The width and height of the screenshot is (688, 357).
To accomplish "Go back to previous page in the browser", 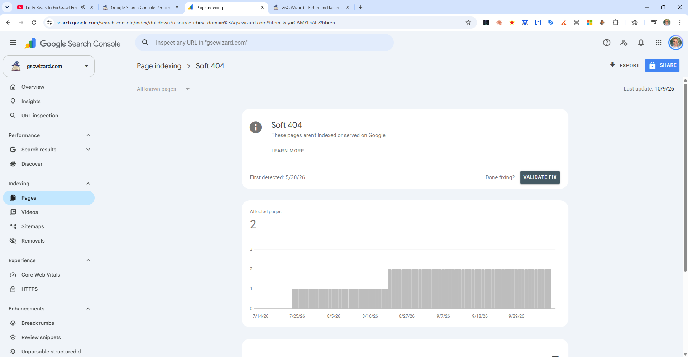I will (8, 23).
